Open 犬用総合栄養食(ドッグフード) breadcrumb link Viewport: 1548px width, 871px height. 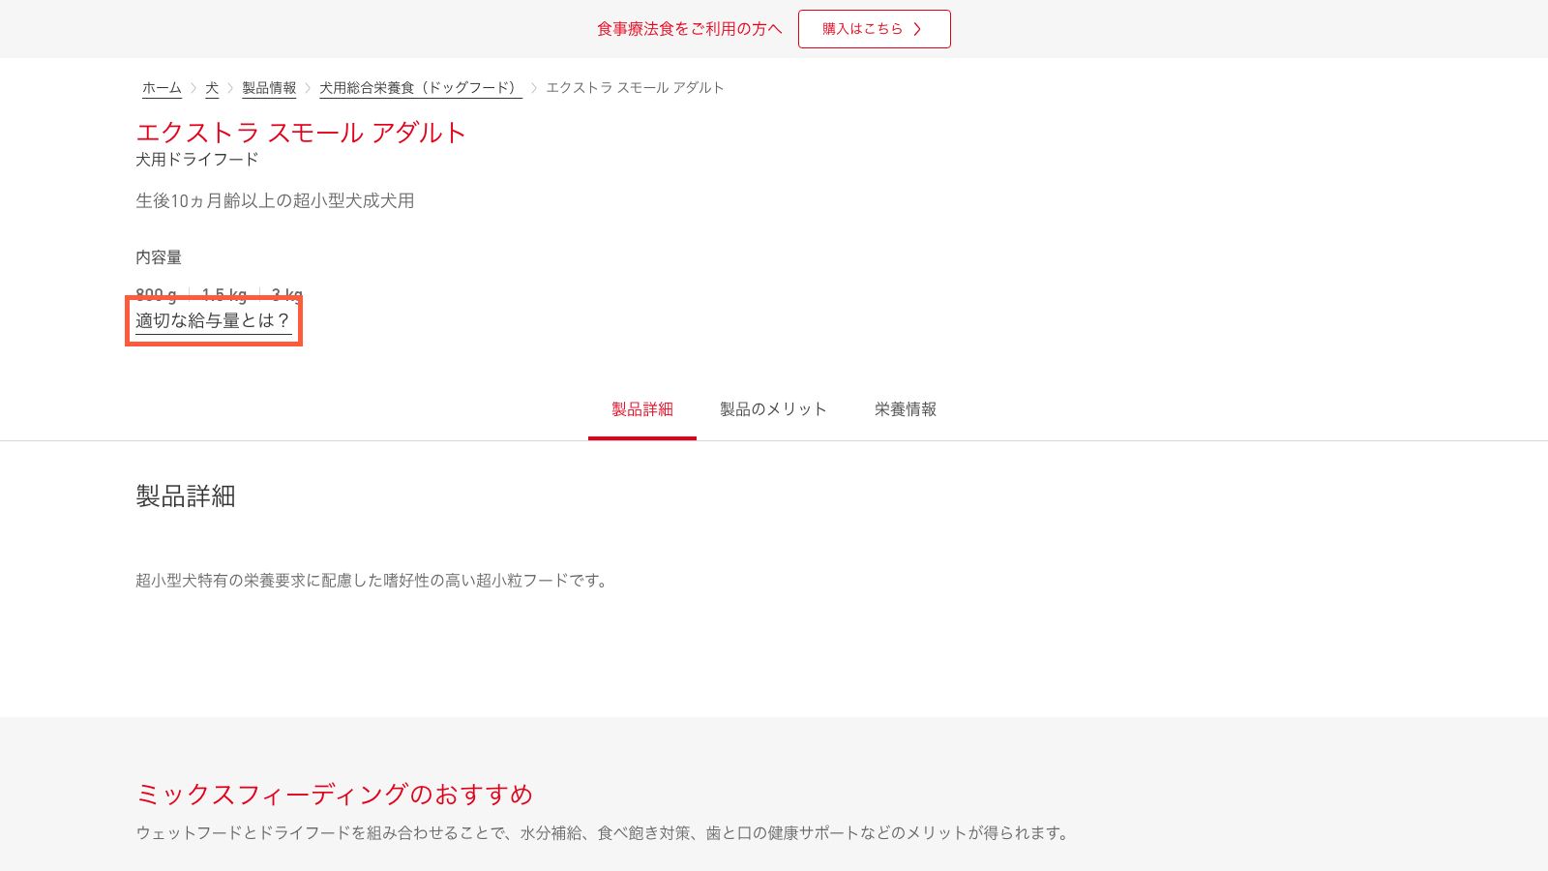tap(421, 88)
